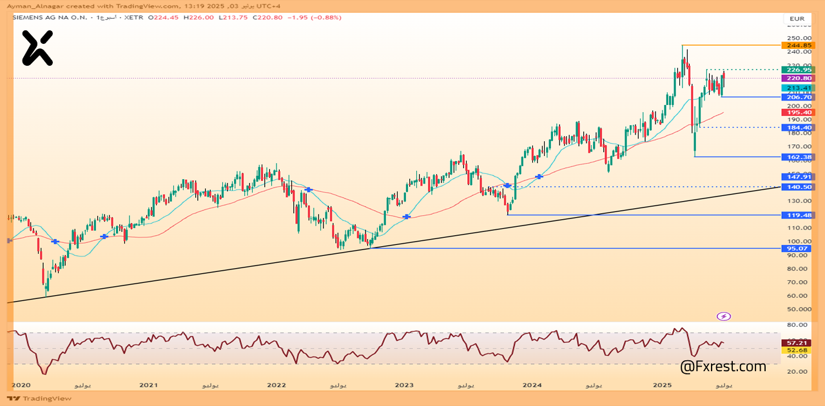825x406 pixels.
Task: Click the 2023 label on time axis
Action: (404, 385)
